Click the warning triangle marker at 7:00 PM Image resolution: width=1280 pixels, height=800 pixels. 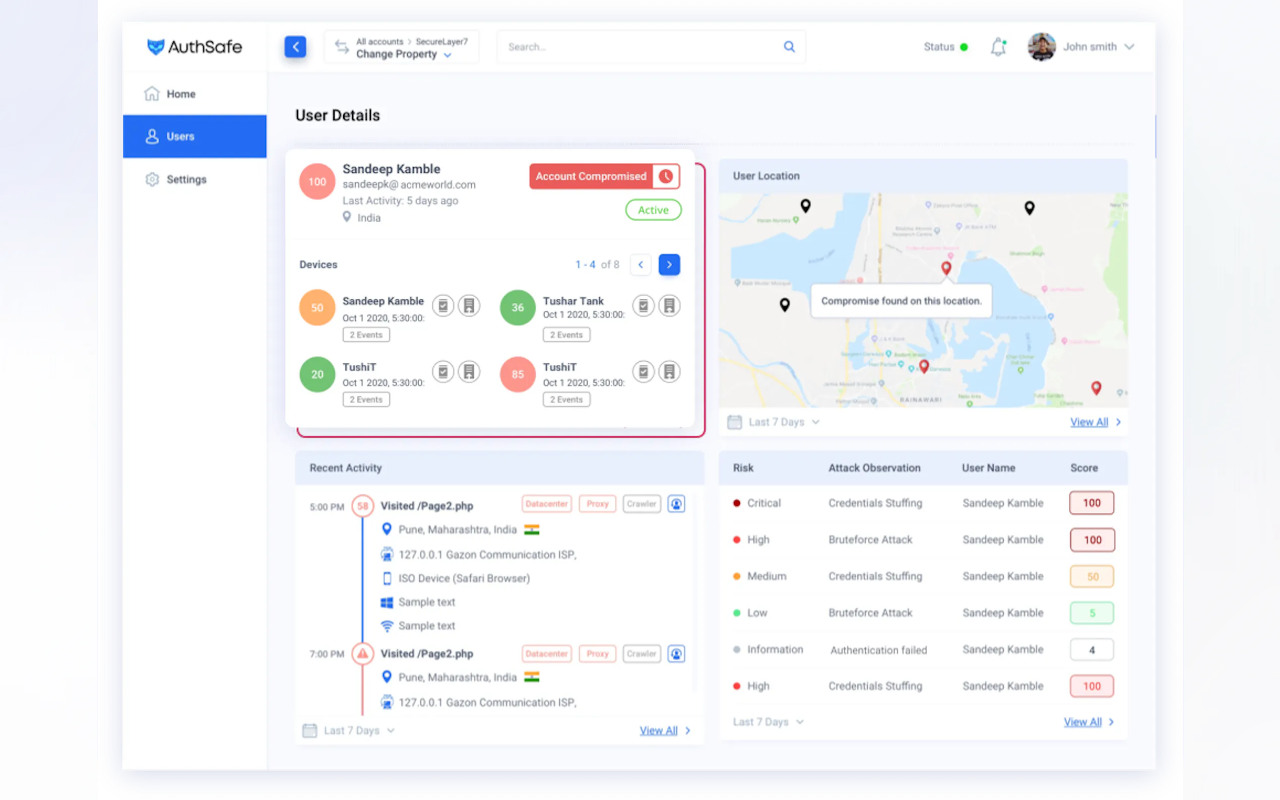click(362, 654)
